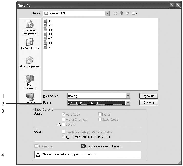Select file нг4 in the list

(48, 34)
